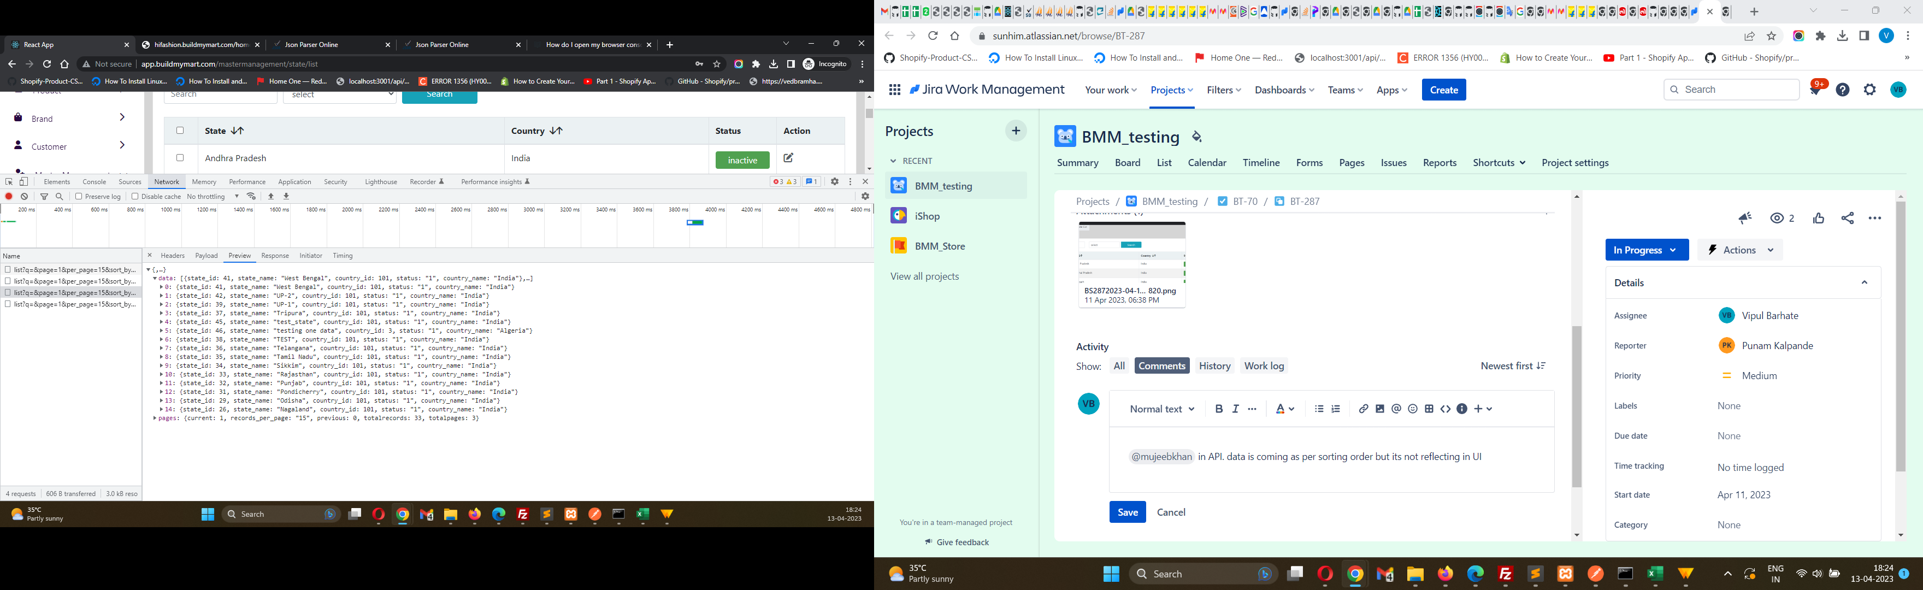The image size is (1923, 590).
Task: Insert a table in the comment editor
Action: (1429, 409)
